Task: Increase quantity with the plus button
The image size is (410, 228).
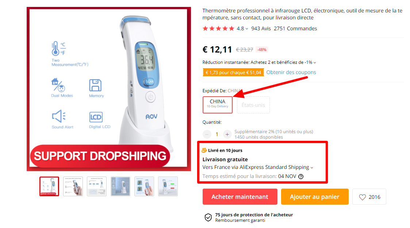Action: tap(227, 134)
